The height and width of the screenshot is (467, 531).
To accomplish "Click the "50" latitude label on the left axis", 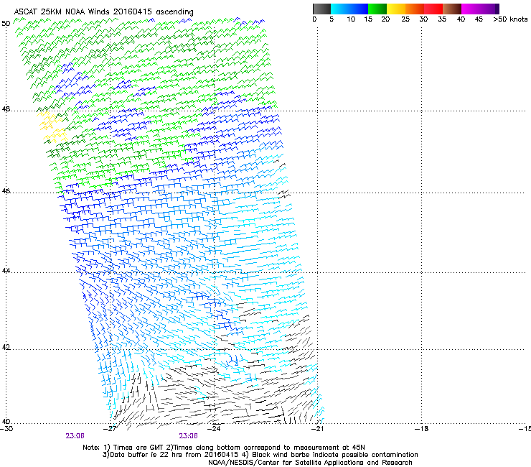I will tap(6, 23).
